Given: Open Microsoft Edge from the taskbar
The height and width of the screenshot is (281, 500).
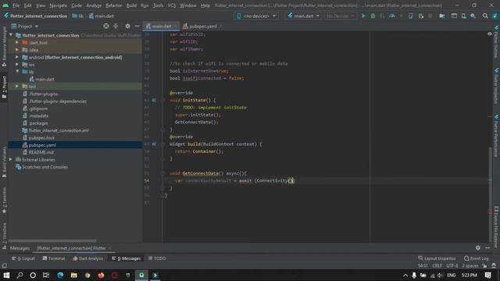Looking at the screenshot, I should click(60, 275).
